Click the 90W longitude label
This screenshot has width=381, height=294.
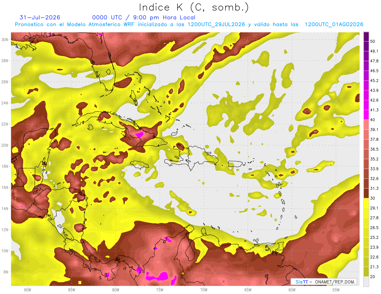[x=27, y=290]
